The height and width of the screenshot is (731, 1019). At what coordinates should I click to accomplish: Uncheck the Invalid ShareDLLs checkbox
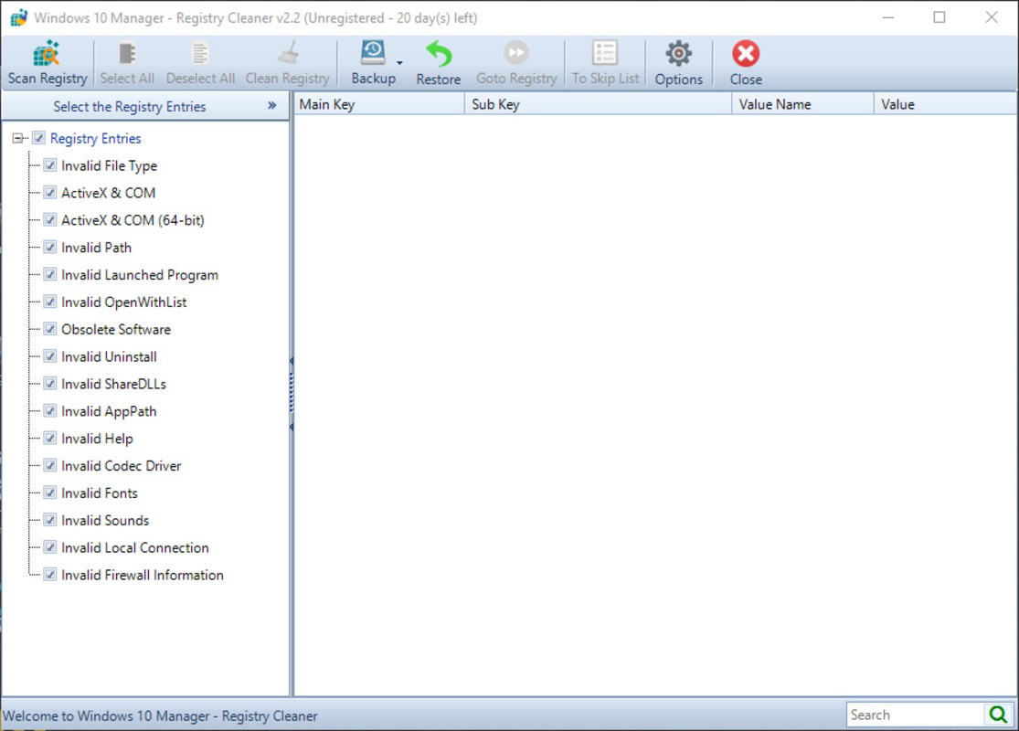click(x=50, y=384)
